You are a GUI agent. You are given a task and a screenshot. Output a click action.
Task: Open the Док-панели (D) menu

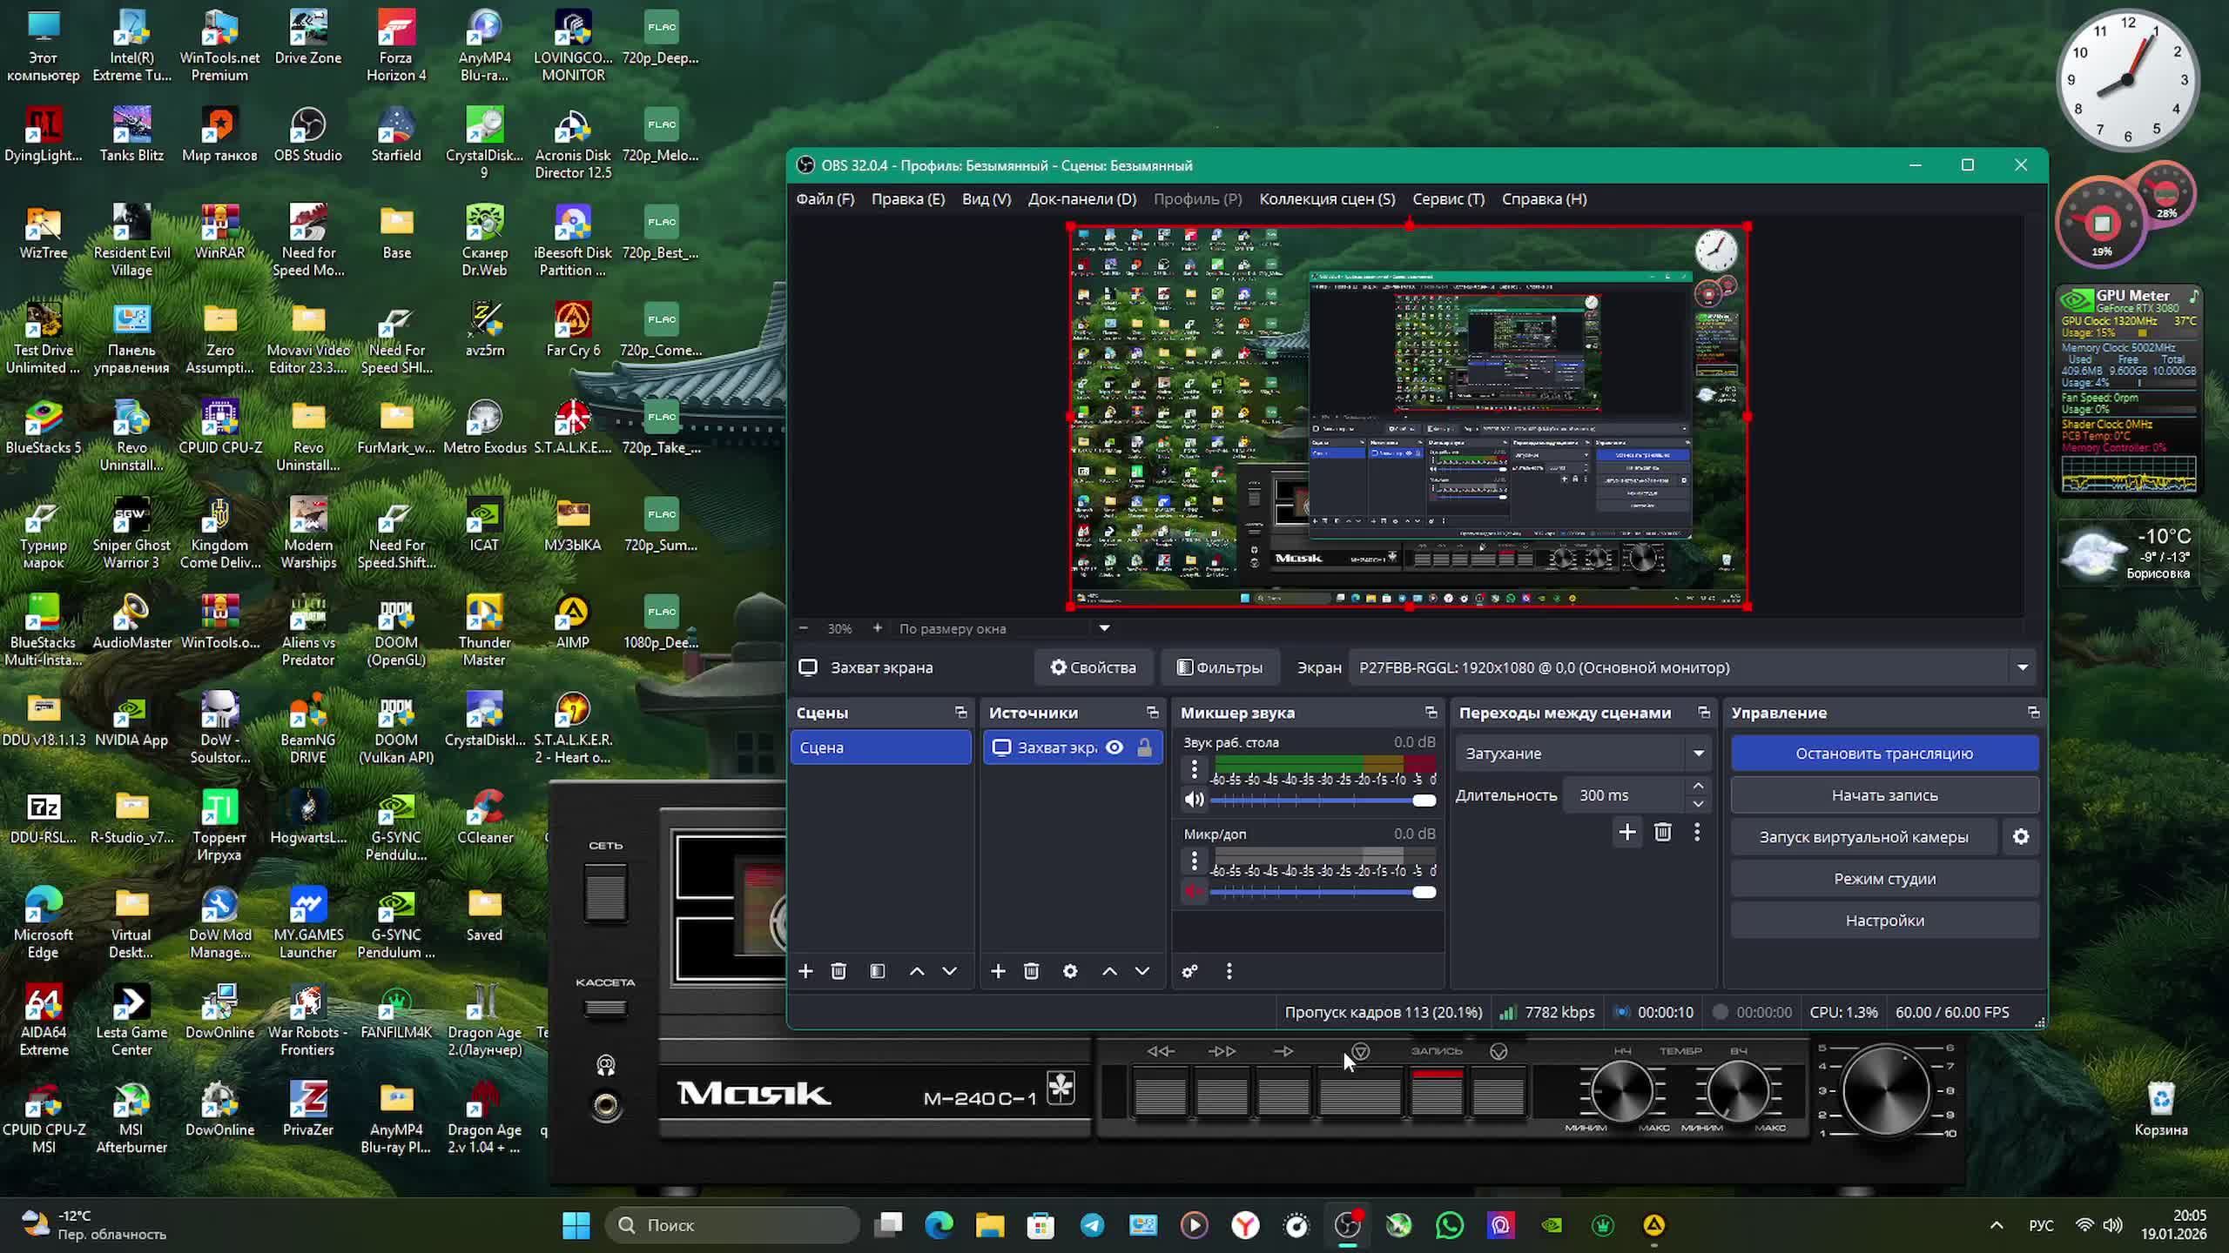pyautogui.click(x=1081, y=199)
